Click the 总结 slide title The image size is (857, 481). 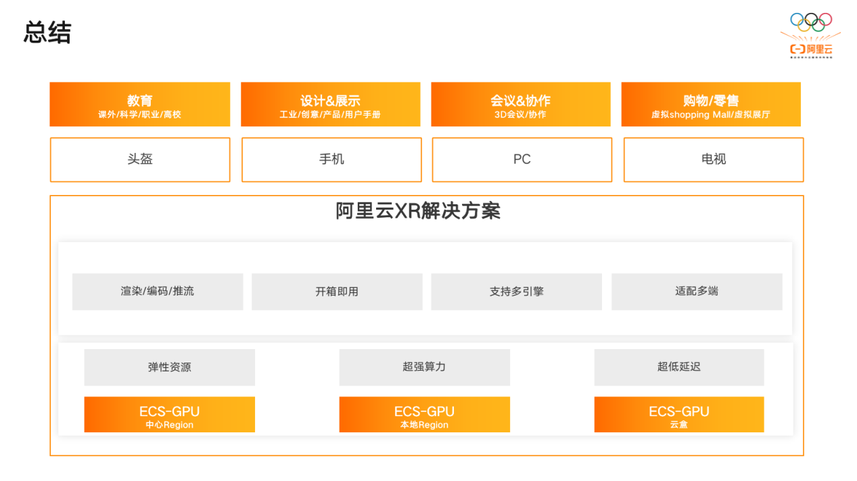[x=47, y=32]
